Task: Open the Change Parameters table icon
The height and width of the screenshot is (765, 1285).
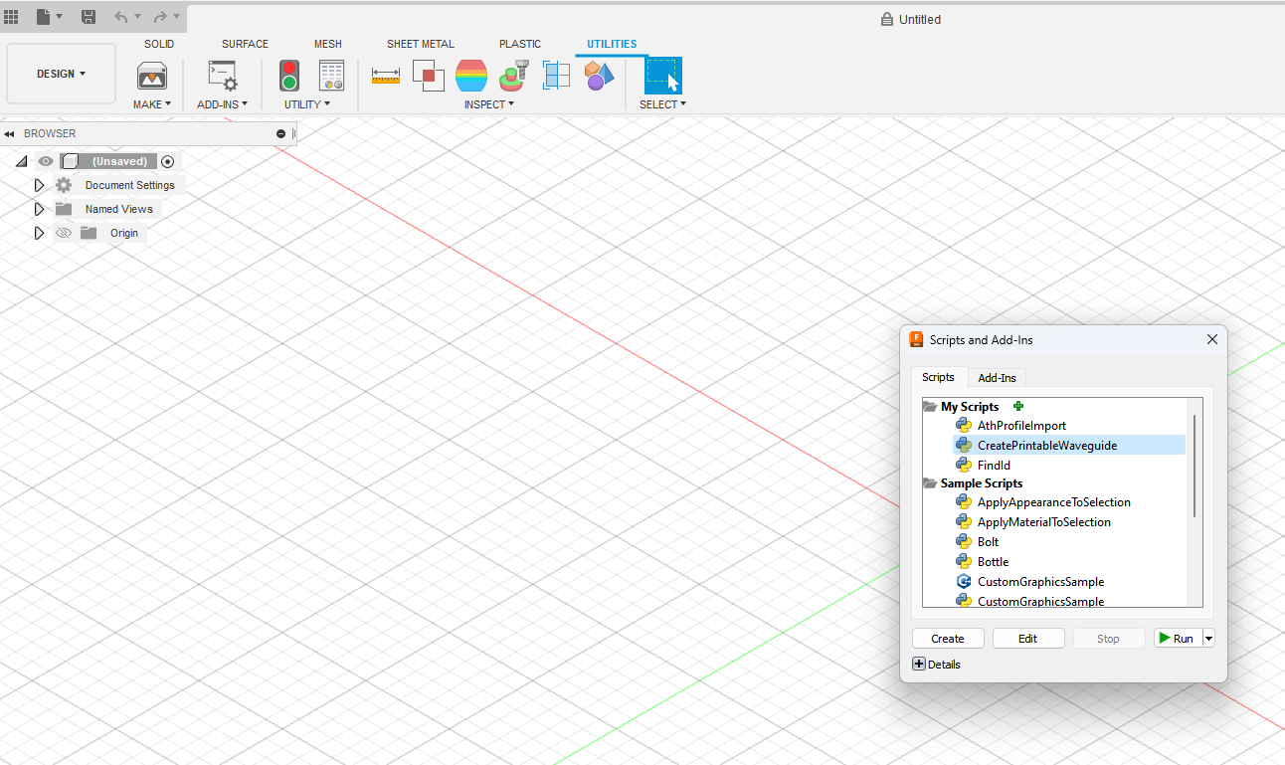Action: 331,77
